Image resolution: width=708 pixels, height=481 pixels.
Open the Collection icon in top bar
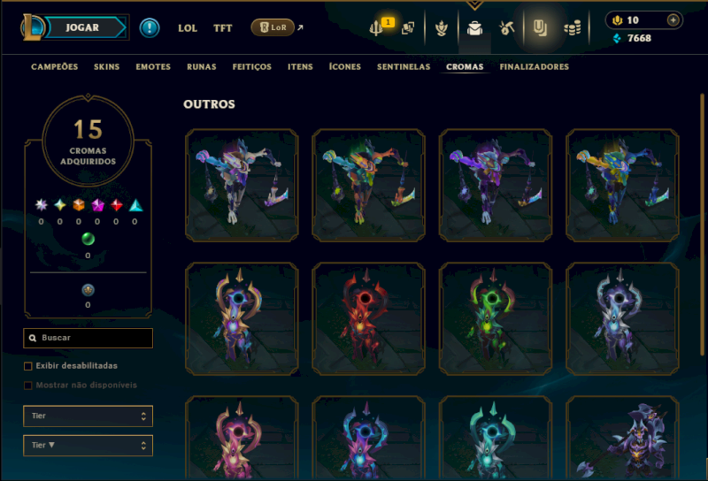tap(540, 28)
